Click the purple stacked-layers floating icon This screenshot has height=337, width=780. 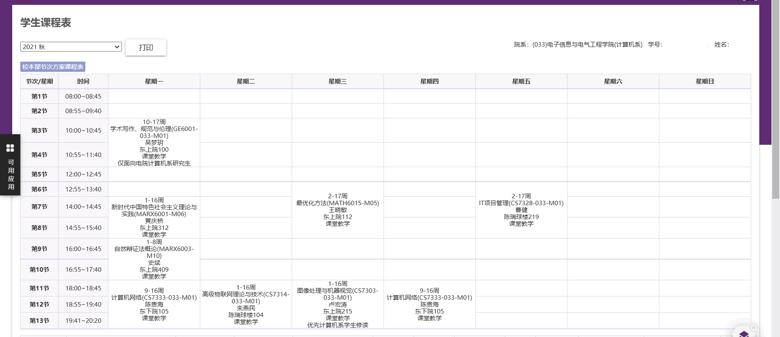744,333
